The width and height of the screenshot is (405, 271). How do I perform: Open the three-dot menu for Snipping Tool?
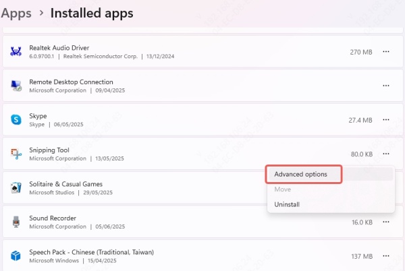coord(386,154)
